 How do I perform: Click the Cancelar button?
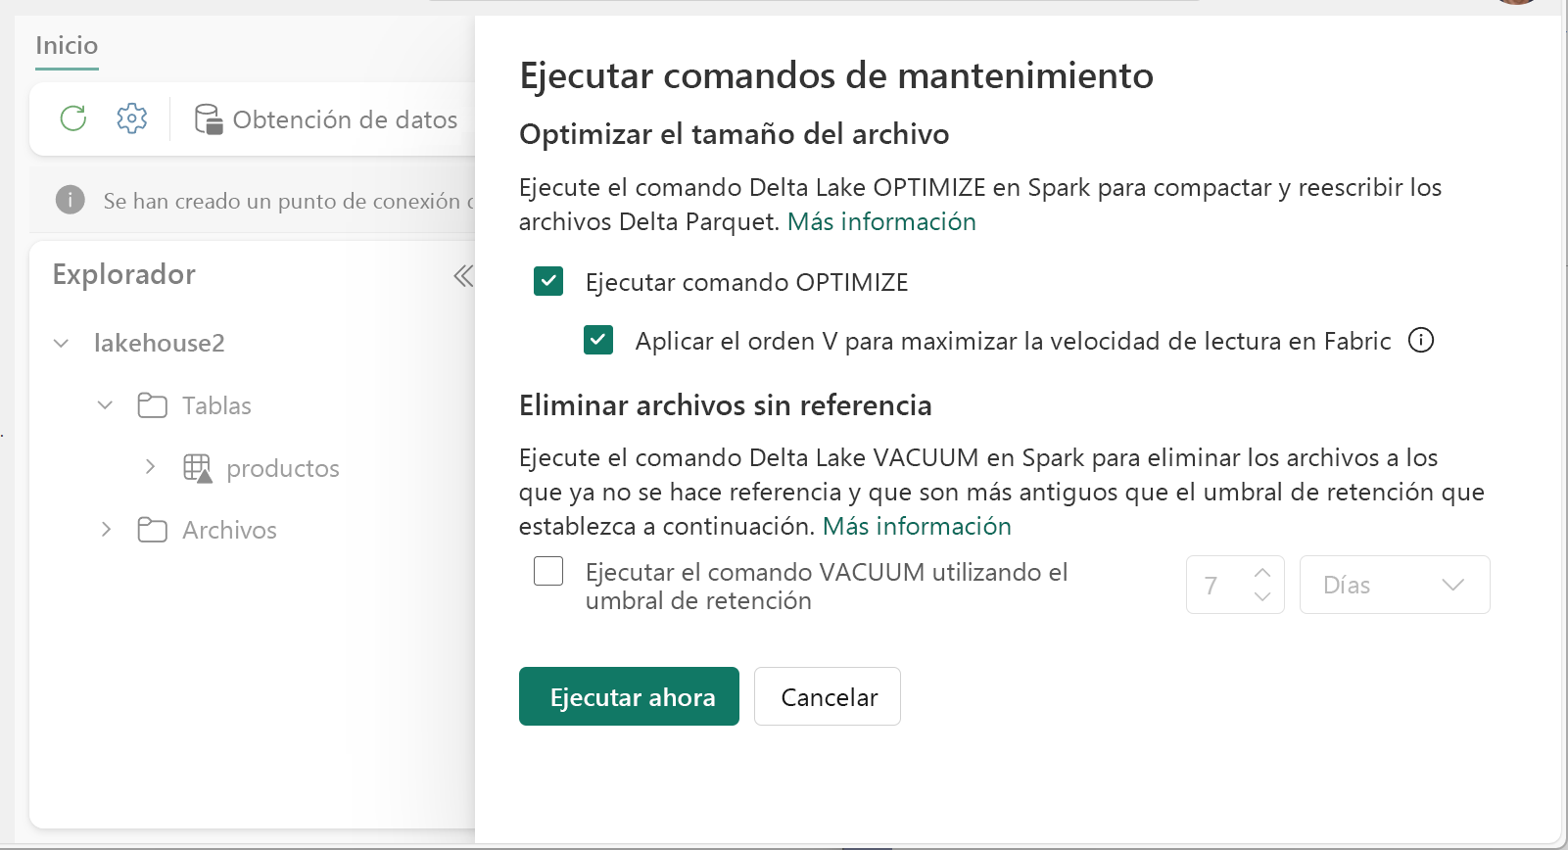[828, 696]
